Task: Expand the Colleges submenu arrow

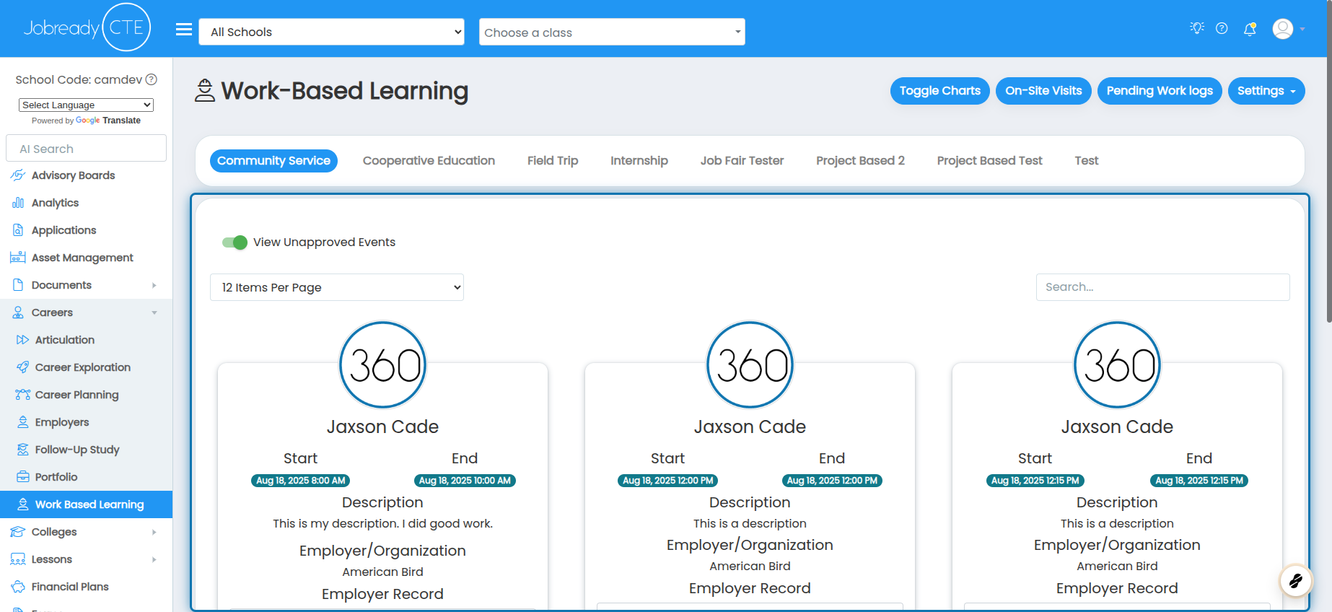Action: [x=154, y=532]
